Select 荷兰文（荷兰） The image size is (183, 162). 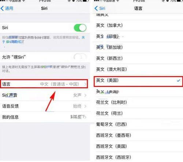tap(138, 114)
